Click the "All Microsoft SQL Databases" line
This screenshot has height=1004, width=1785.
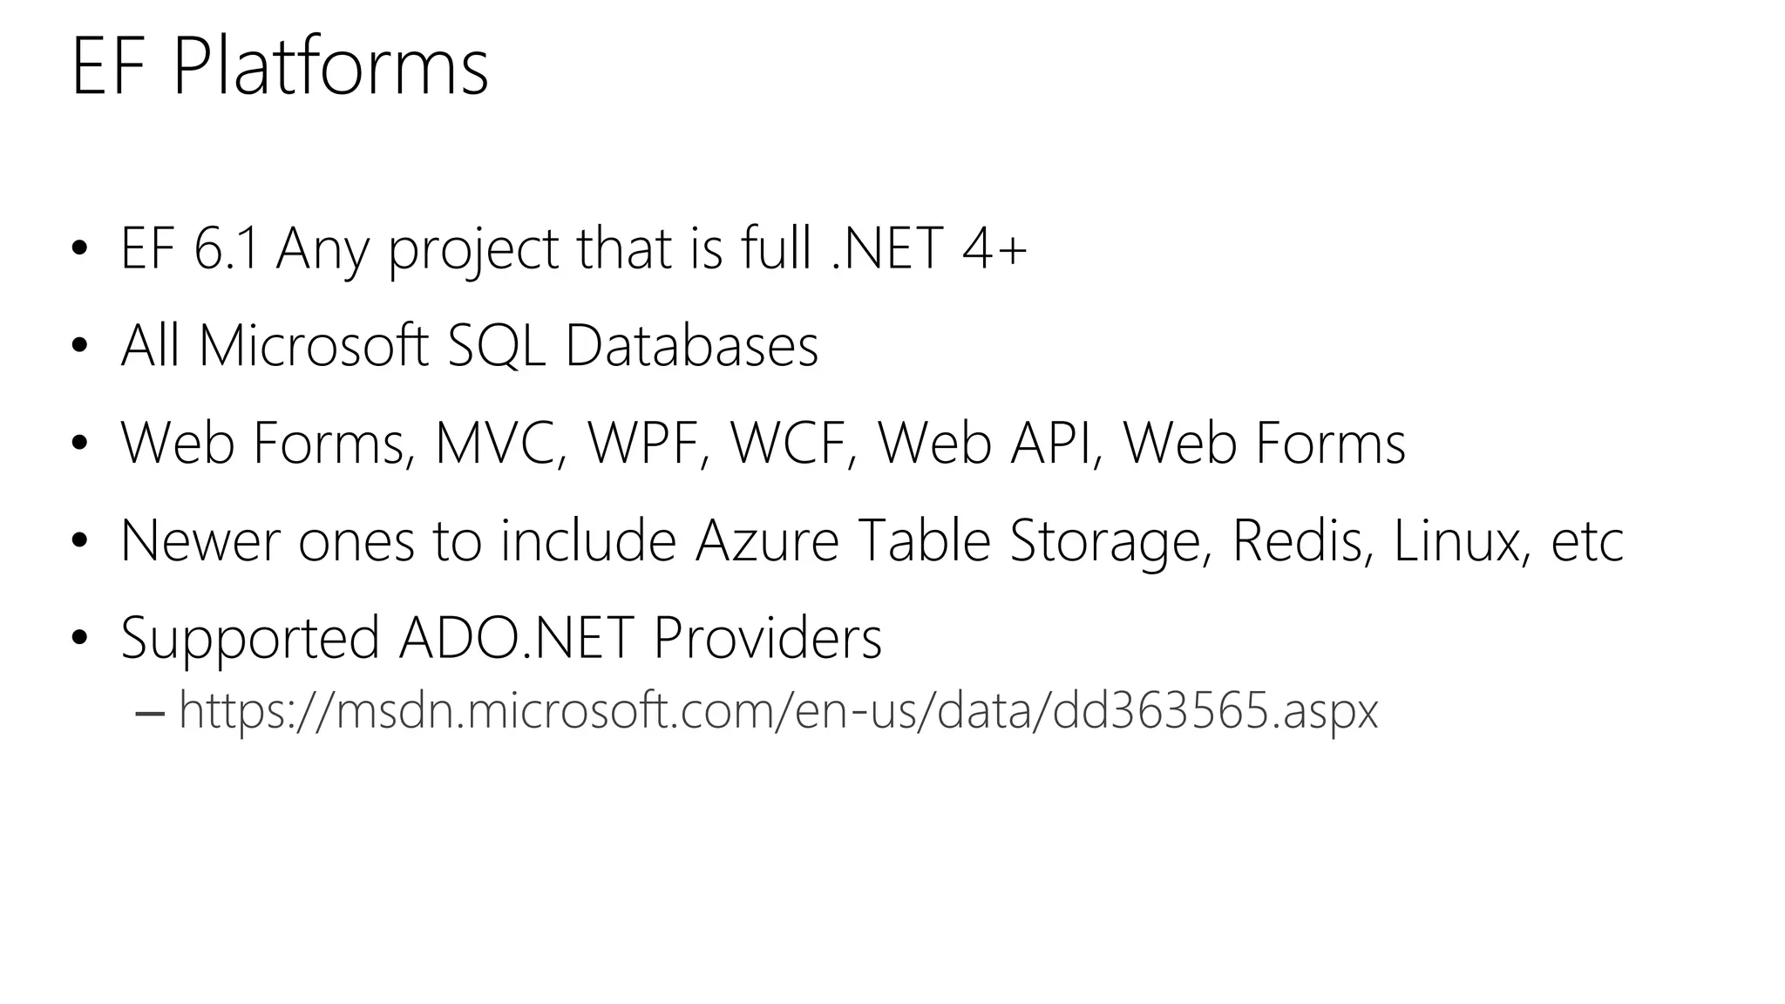[x=469, y=346]
